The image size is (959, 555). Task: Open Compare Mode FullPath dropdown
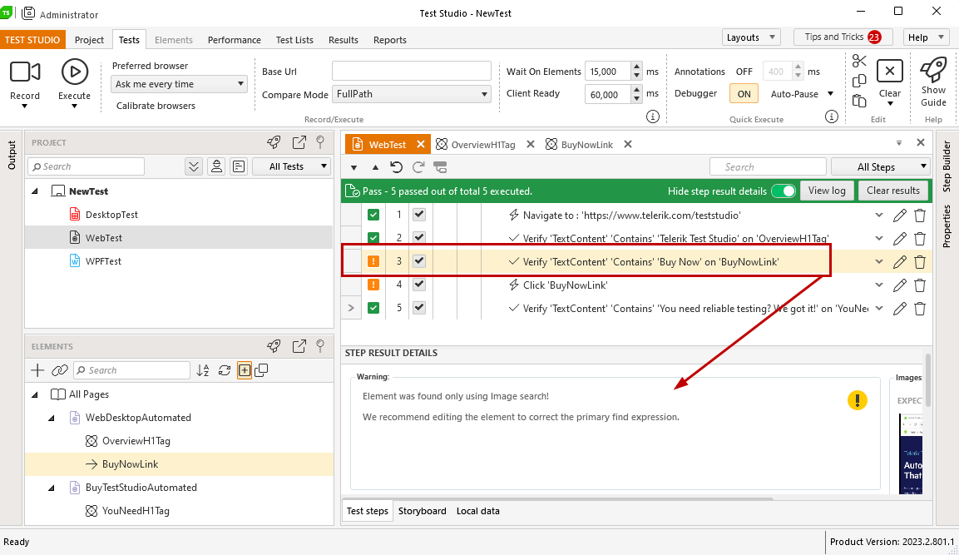click(x=412, y=94)
